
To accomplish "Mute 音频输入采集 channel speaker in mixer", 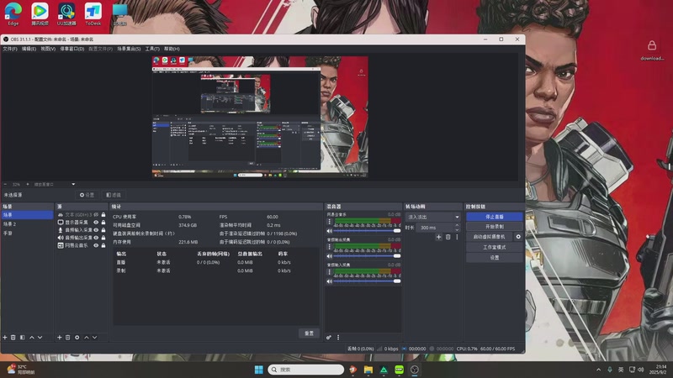I will pos(330,281).
